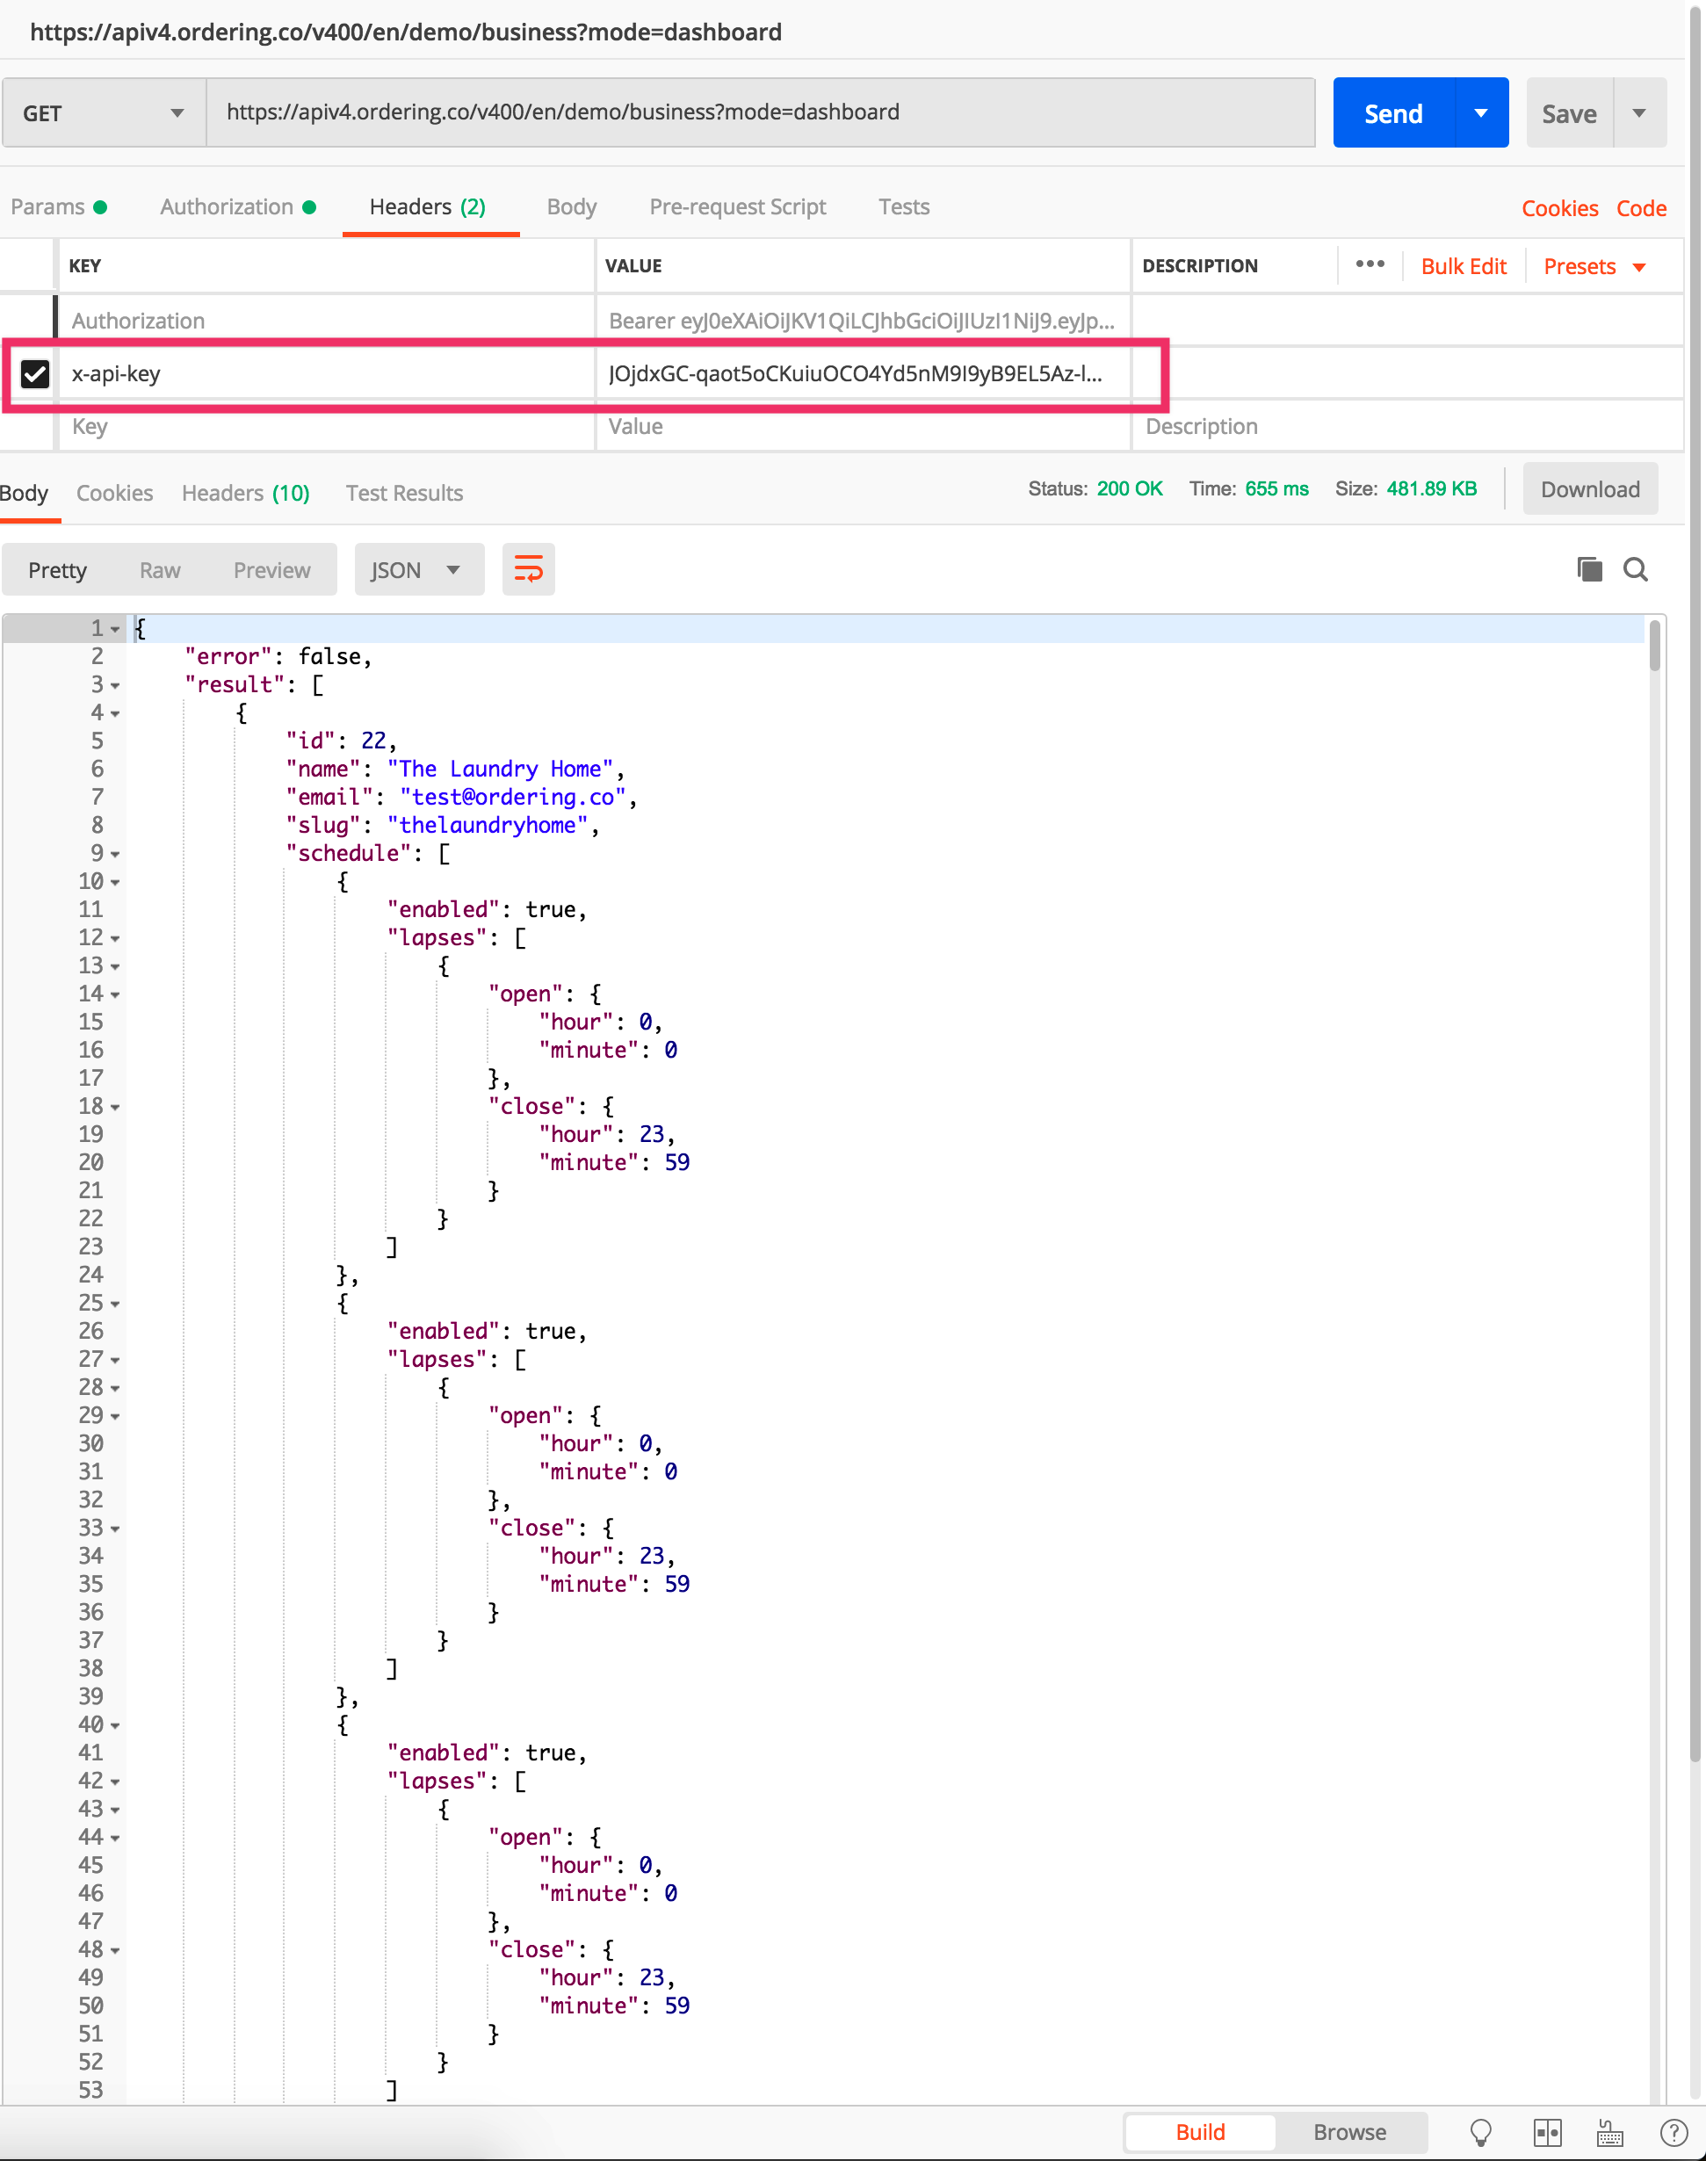Toggle the two-pane layout icon
This screenshot has width=1706, height=2161.
click(x=1546, y=2132)
